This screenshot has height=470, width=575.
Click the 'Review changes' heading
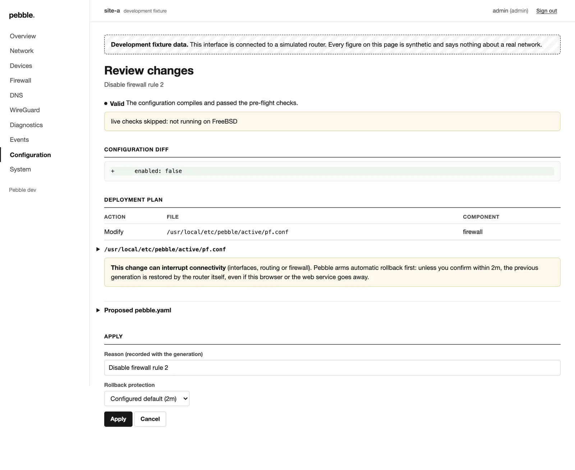pyautogui.click(x=149, y=70)
